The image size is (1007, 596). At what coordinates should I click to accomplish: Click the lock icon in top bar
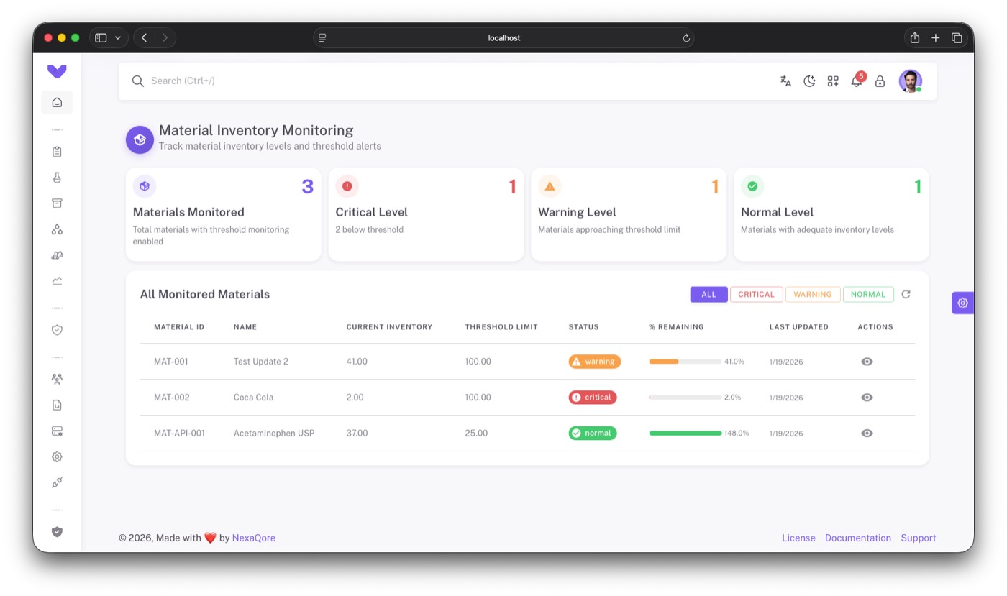click(x=880, y=81)
